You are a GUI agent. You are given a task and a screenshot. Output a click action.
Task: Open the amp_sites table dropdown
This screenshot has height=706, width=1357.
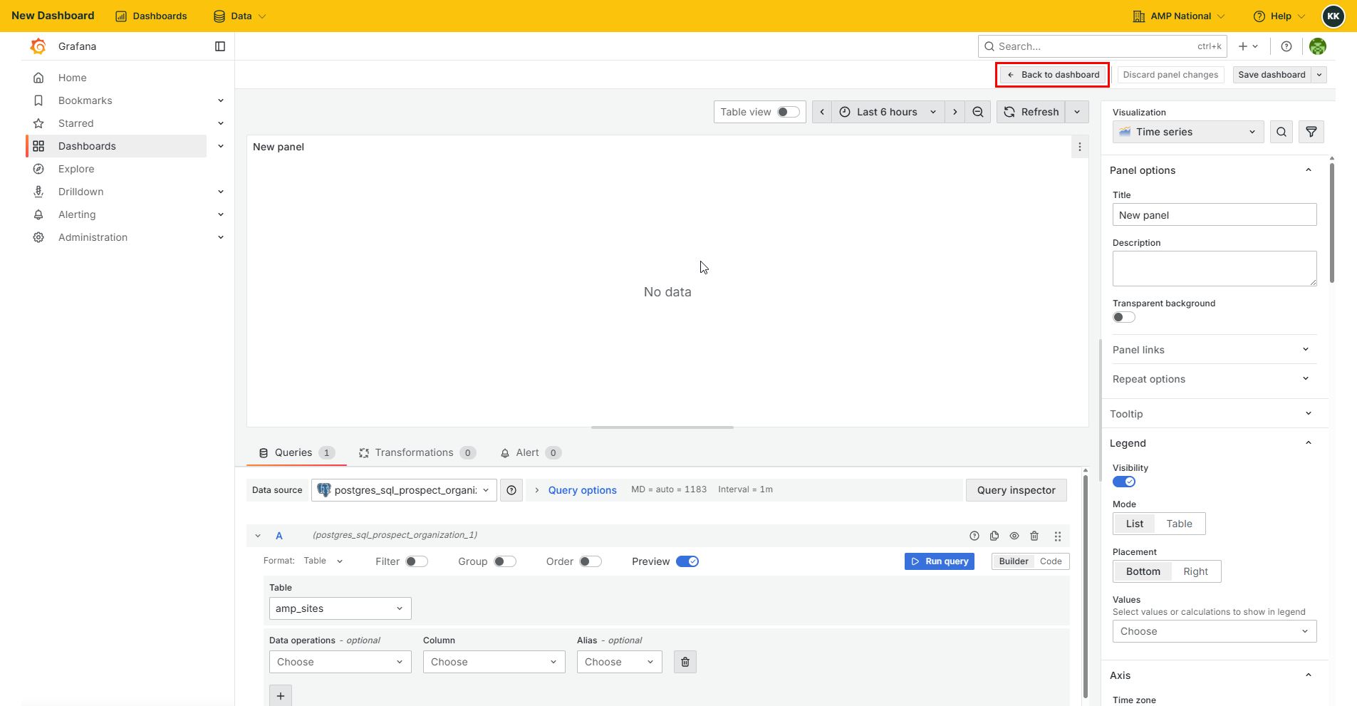tap(340, 608)
